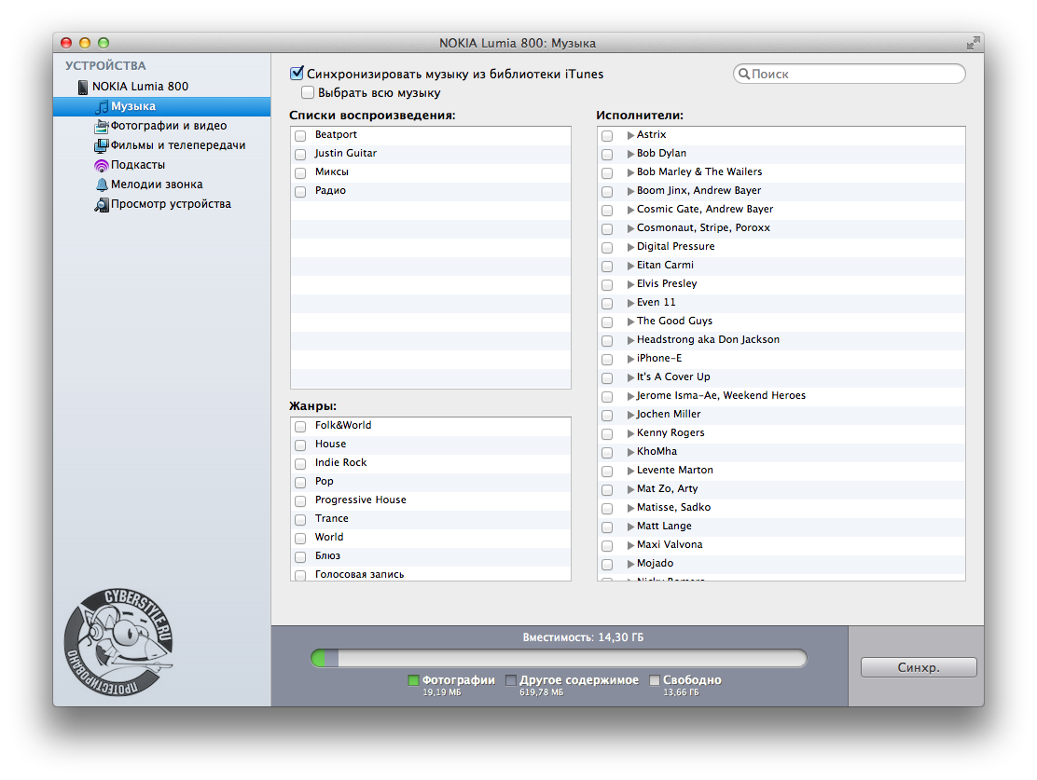Uncheck Синхронизировать музыку из библиотеки iTunes
The image size is (1037, 780).
297,74
